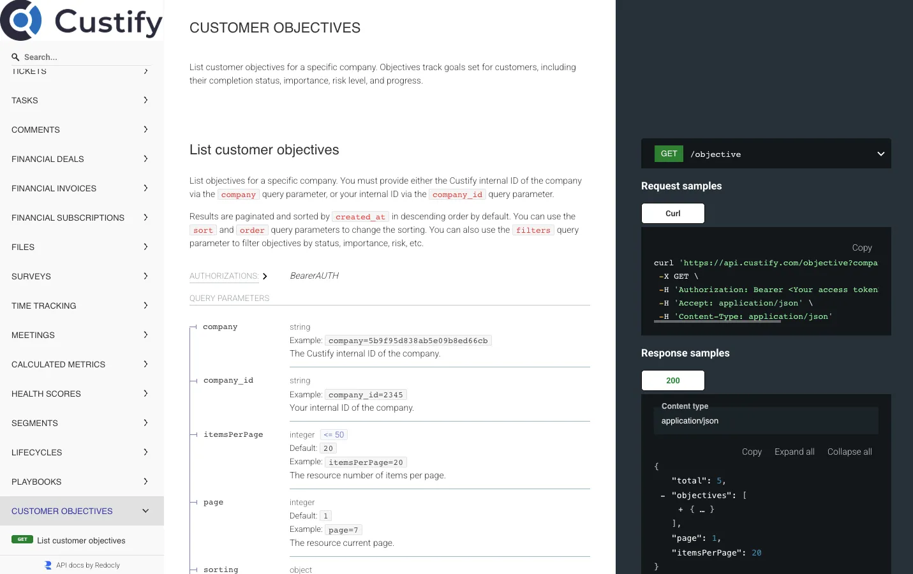Open the Health Scores menu item
The image size is (913, 574).
(x=82, y=394)
